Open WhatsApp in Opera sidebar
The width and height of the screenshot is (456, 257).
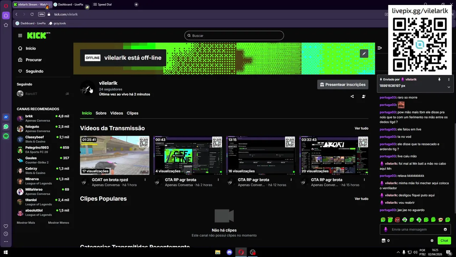[x=6, y=127]
